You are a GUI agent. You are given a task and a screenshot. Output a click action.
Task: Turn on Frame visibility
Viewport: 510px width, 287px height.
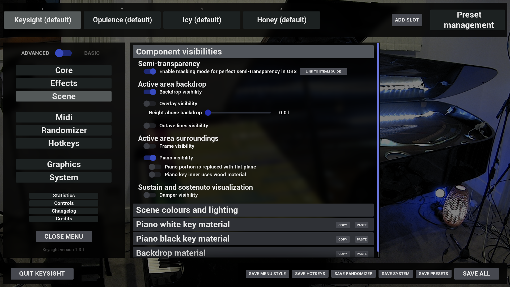tap(150, 146)
